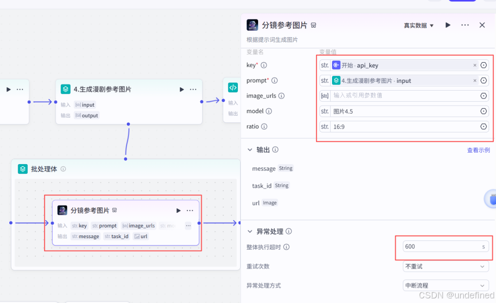Open more options on 4.生成漫剧参考图片 node
Viewport: 496px width, 303px height.
click(x=193, y=90)
